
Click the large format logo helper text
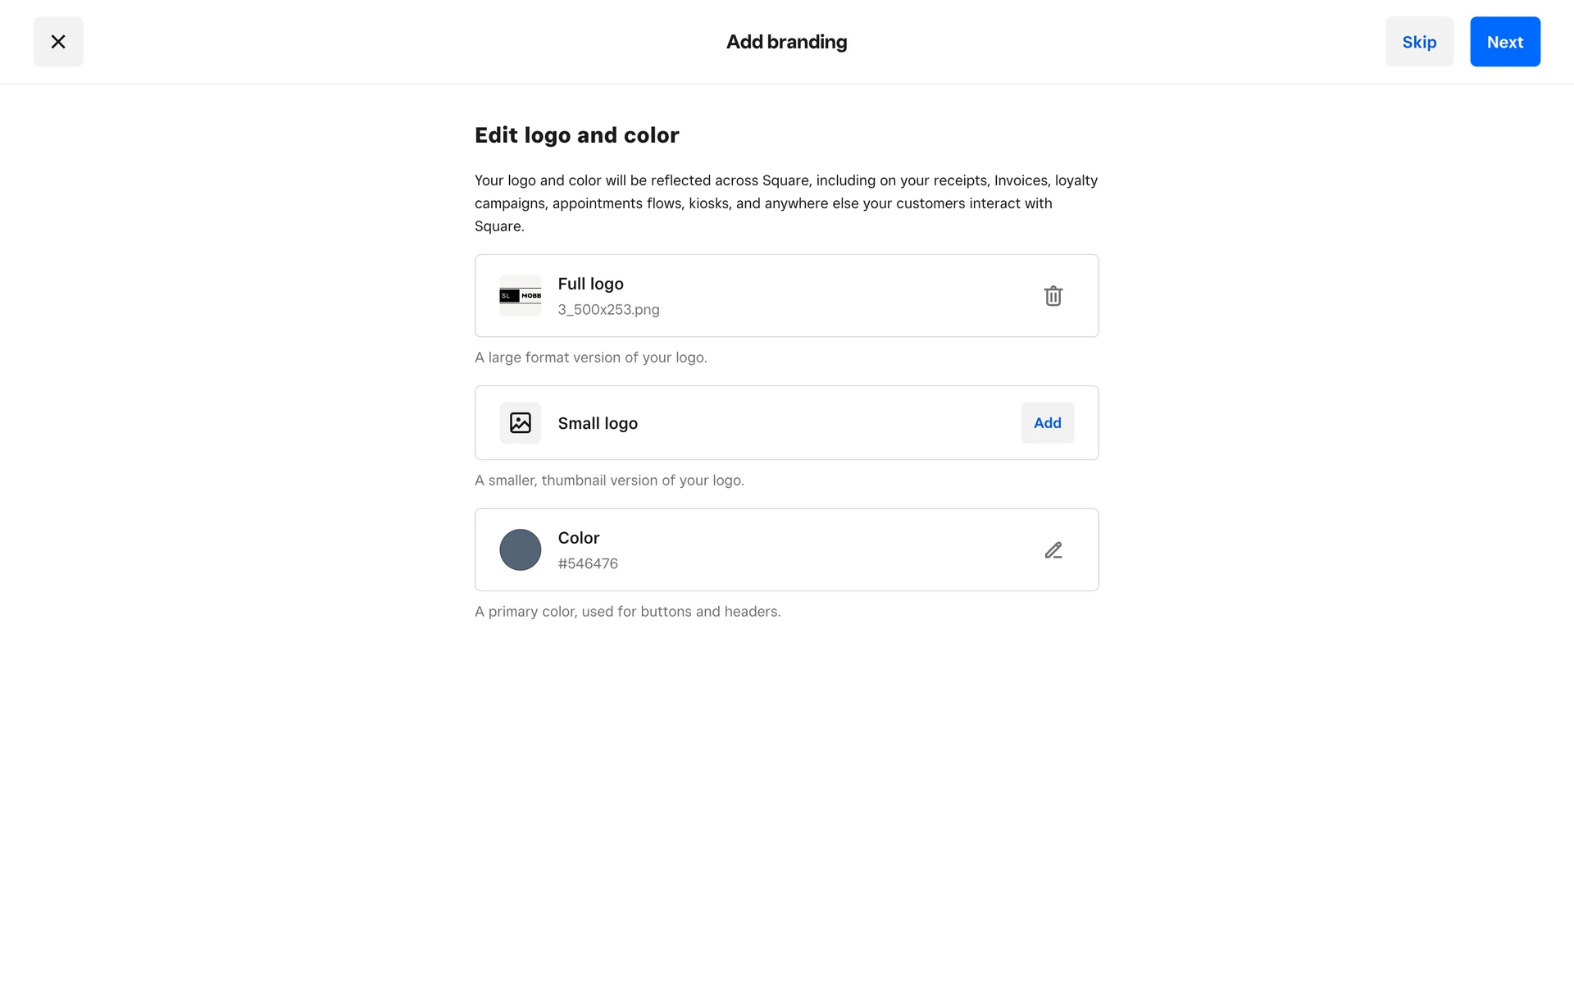coord(590,358)
